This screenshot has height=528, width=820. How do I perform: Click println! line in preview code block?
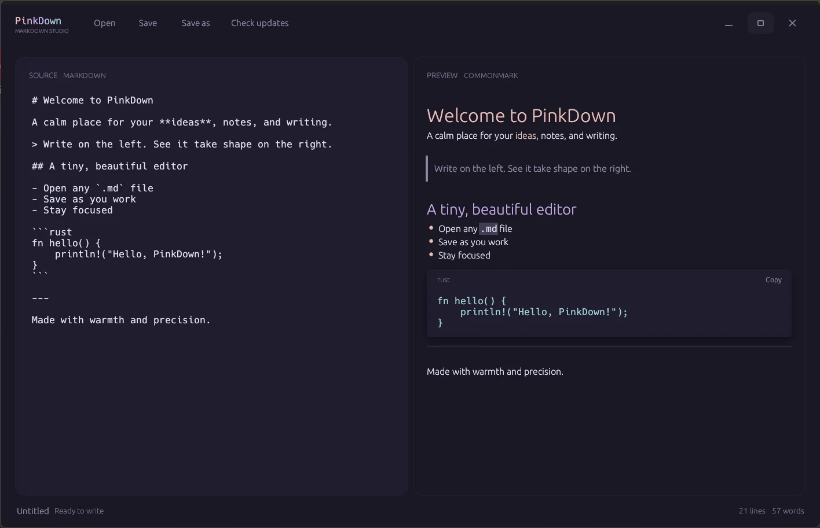[544, 312]
